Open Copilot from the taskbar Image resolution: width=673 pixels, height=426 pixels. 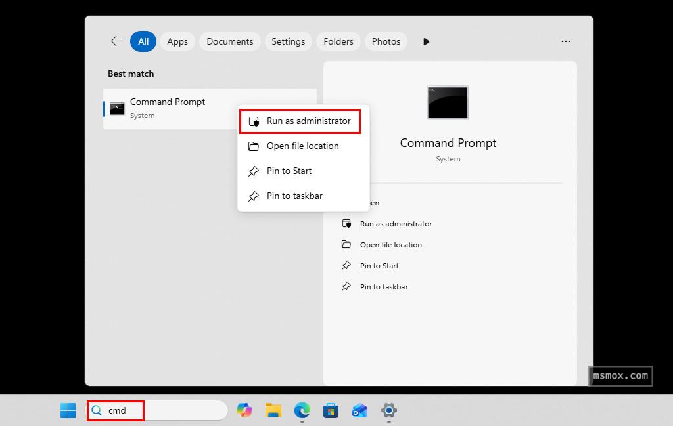(x=244, y=411)
